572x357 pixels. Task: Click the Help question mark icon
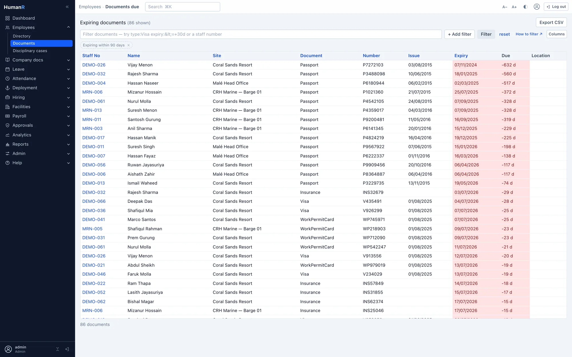tap(7, 163)
